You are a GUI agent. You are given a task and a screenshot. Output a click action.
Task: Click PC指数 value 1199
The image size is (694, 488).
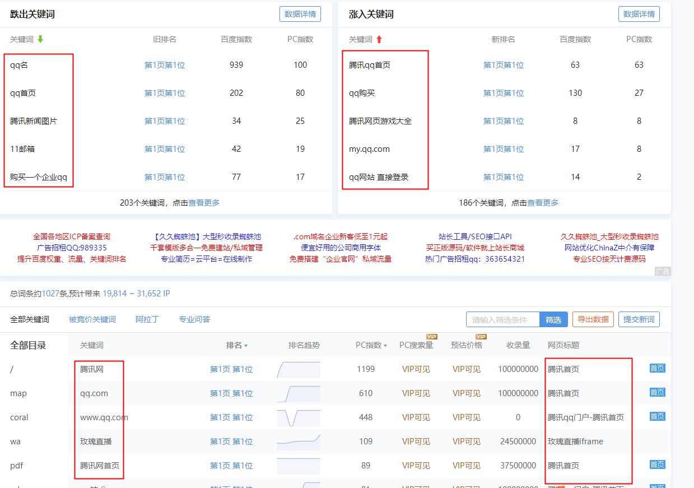(366, 369)
